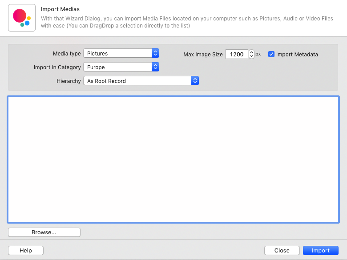Decrease Max Image Size with down arrow
The width and height of the screenshot is (347, 260).
coord(252,56)
